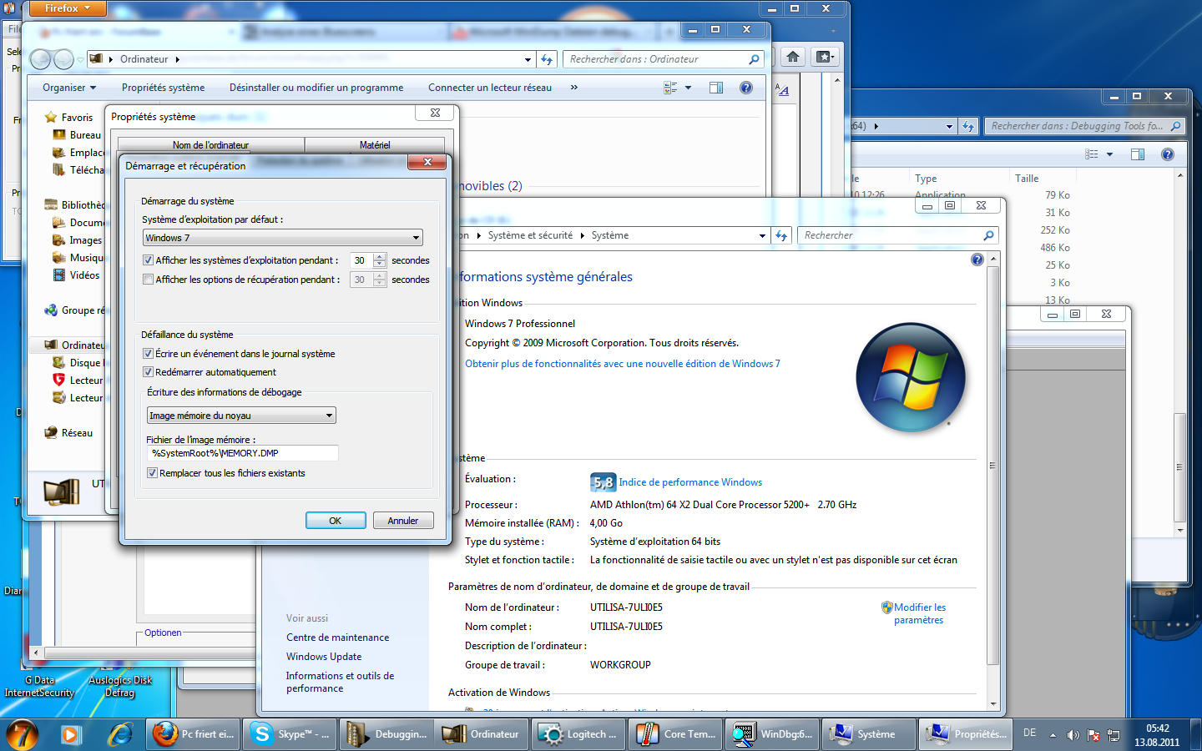Image resolution: width=1202 pixels, height=751 pixels.
Task: Click refresh icon next to Ordinateur address bar
Action: pyautogui.click(x=547, y=59)
